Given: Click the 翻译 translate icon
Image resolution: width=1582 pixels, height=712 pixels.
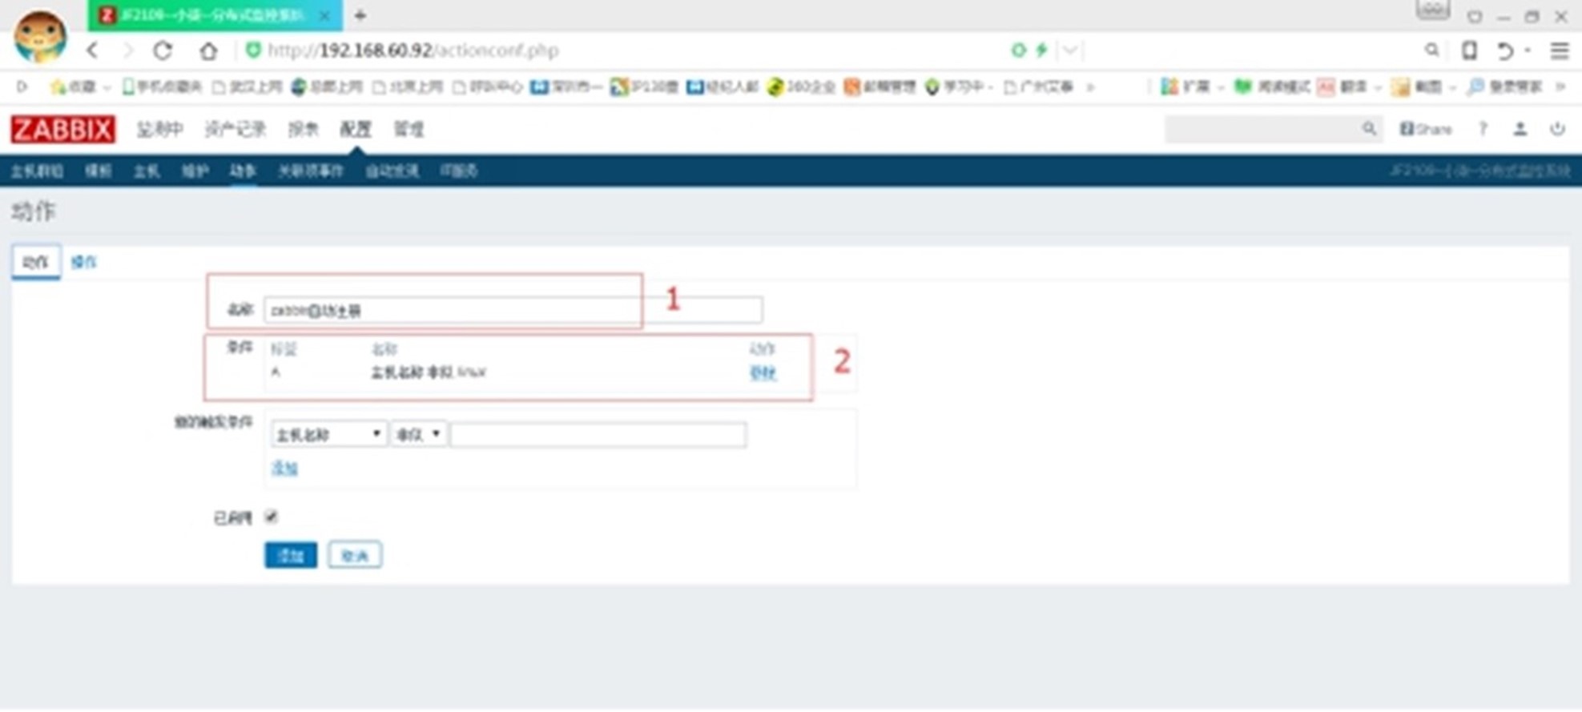Looking at the screenshot, I should pyautogui.click(x=1326, y=86).
